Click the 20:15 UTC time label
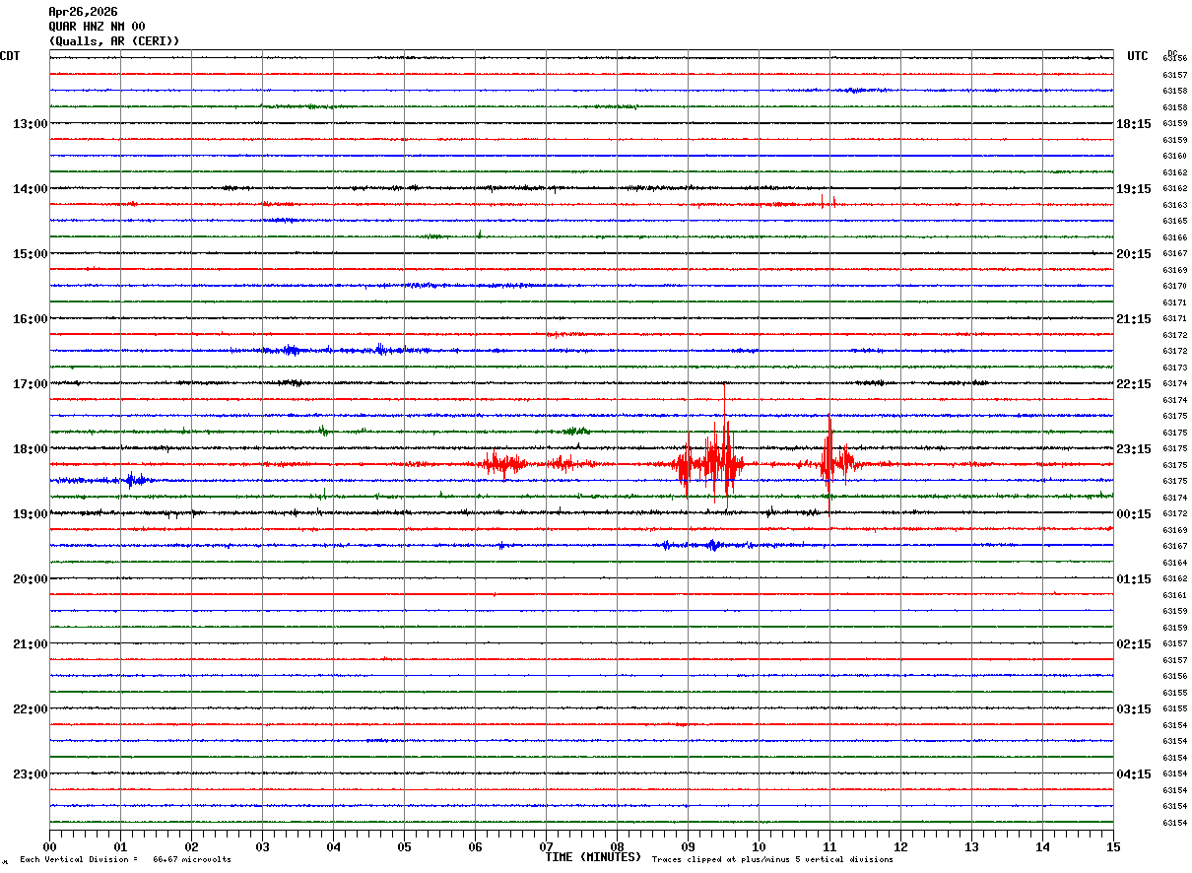Image resolution: width=1192 pixels, height=873 pixels. coord(1133,254)
